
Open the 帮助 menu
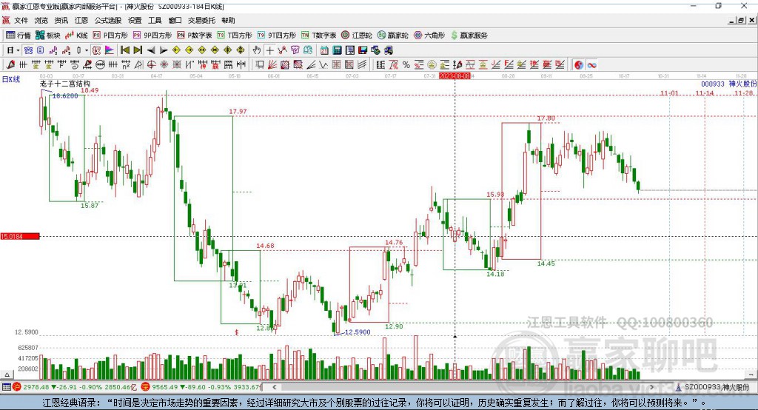[228, 20]
